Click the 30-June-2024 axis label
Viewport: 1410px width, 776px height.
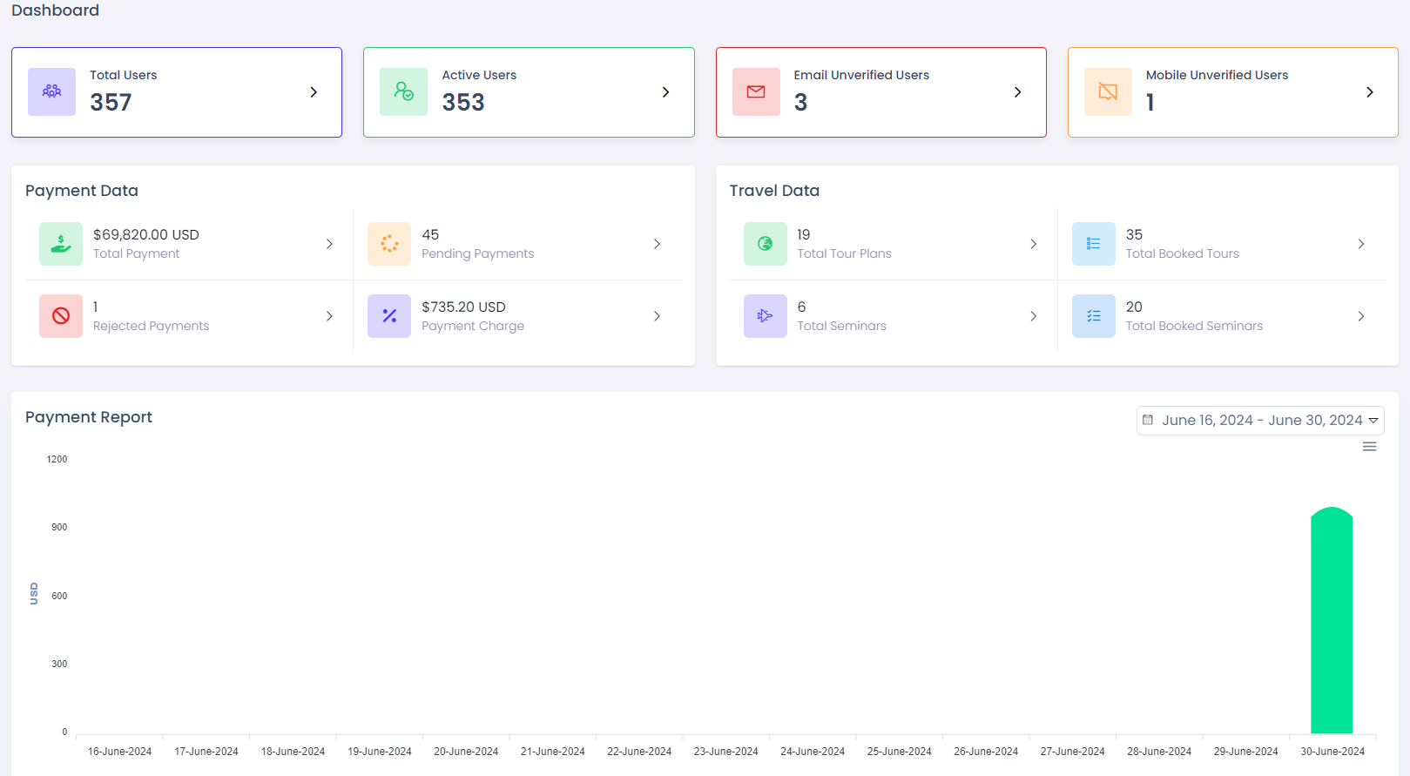[1332, 752]
